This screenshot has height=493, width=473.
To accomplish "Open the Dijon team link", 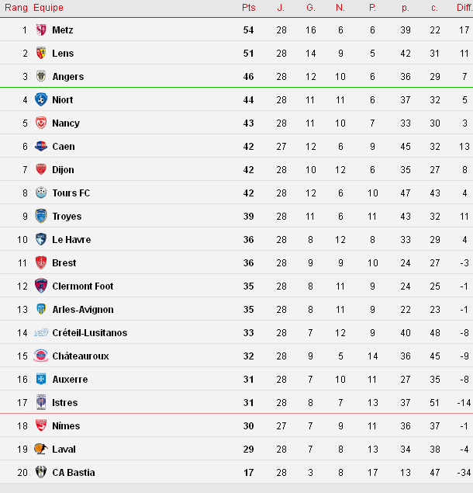I will [x=63, y=170].
